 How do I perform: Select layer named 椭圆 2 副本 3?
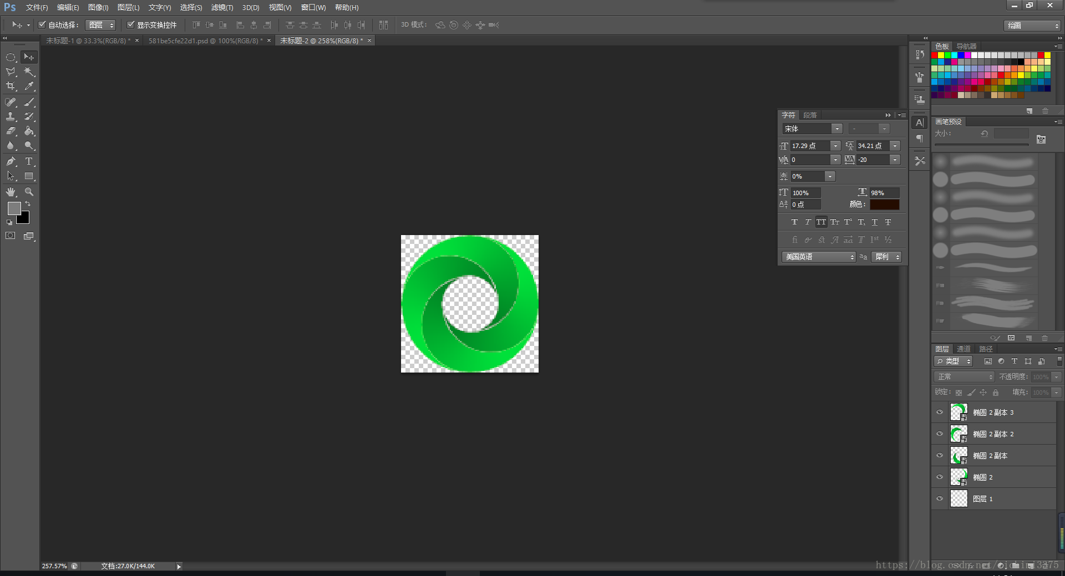(x=993, y=412)
